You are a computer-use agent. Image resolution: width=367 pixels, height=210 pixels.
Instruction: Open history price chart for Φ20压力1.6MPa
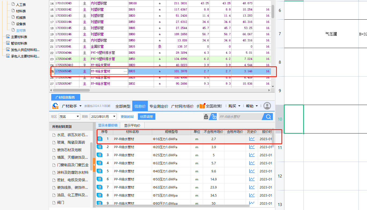click(x=252, y=147)
